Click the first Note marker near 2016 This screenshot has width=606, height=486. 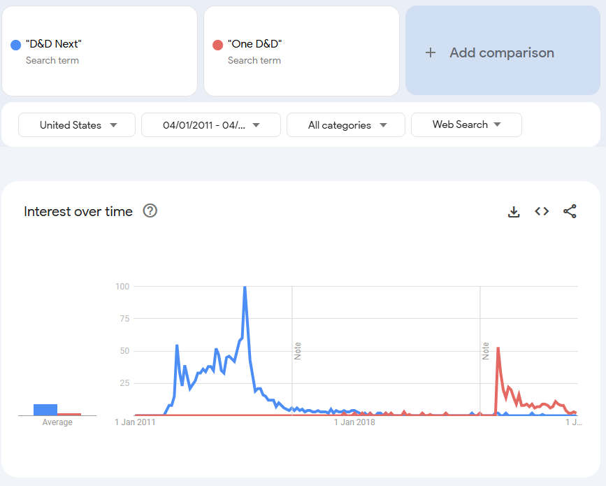tap(298, 350)
